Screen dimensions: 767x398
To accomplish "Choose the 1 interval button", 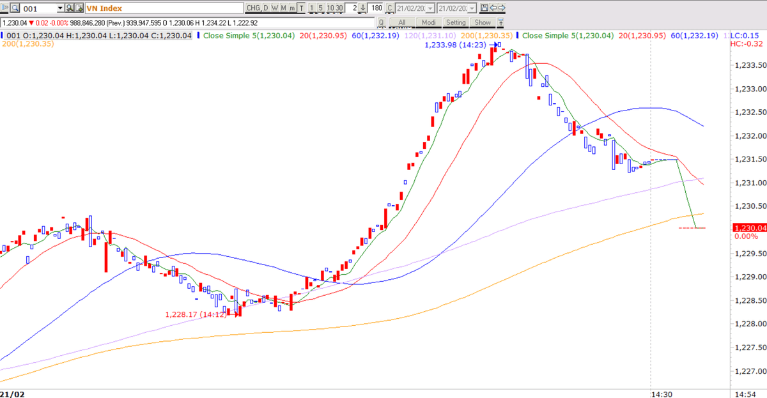I will point(313,8).
